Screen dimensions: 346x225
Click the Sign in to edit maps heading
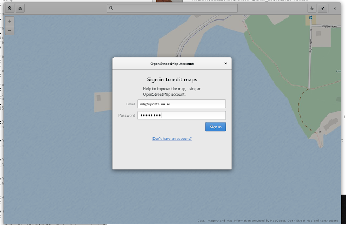172,80
